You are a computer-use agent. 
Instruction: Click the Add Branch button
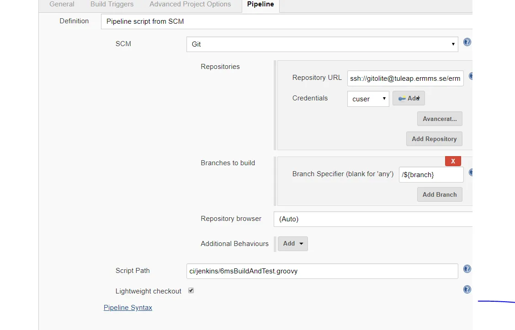(x=440, y=194)
